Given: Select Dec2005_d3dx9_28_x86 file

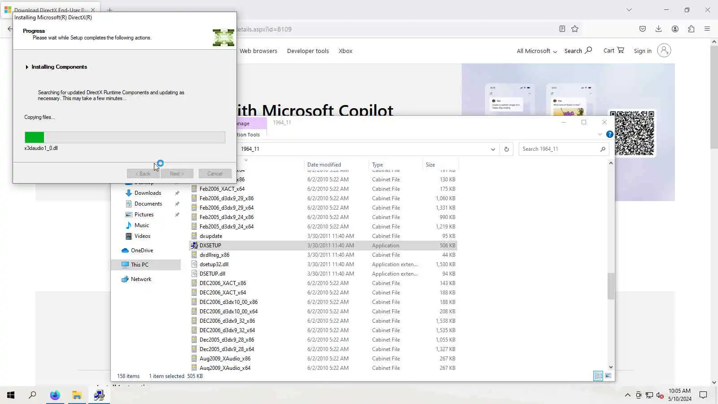Looking at the screenshot, I should [x=227, y=340].
